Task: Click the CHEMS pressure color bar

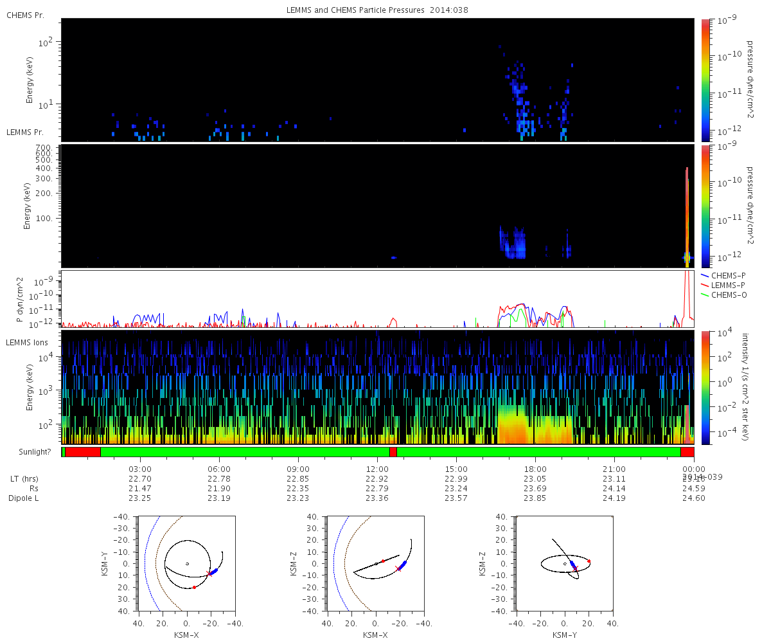Action: [x=705, y=79]
